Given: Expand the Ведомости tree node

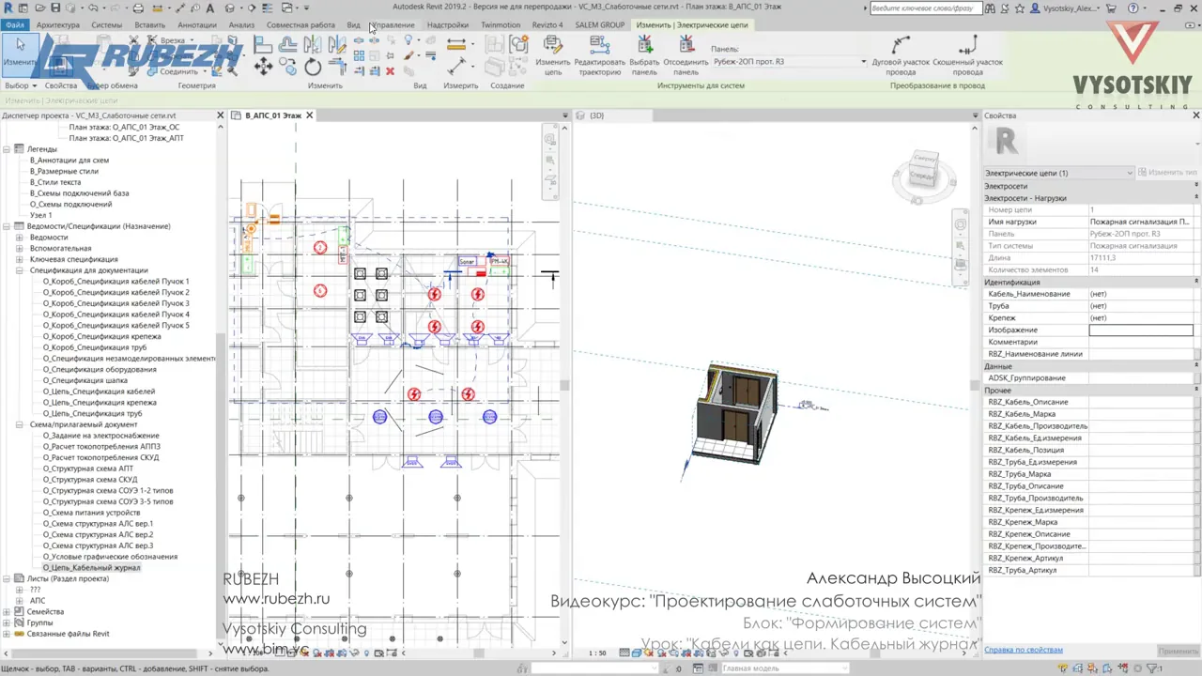Looking at the screenshot, I should (19, 238).
